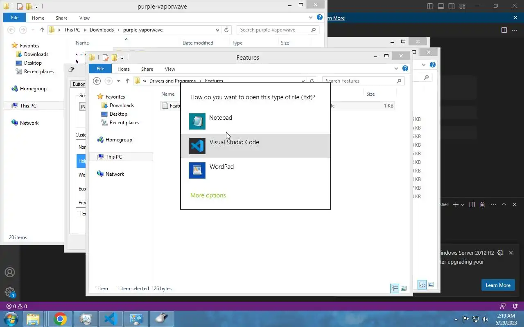Open recent locations dropdown in Features window
Screen dimensions: 524x327
pyautogui.click(x=119, y=81)
